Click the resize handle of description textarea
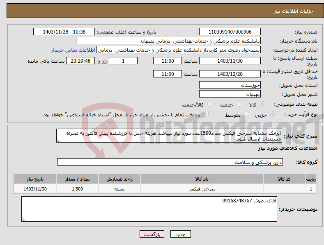This screenshot has height=245, width=324. click(59, 140)
